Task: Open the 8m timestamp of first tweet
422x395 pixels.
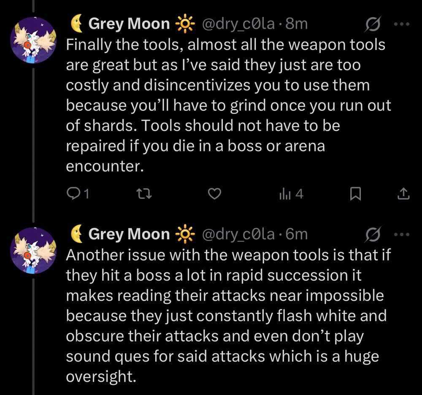Action: (297, 24)
